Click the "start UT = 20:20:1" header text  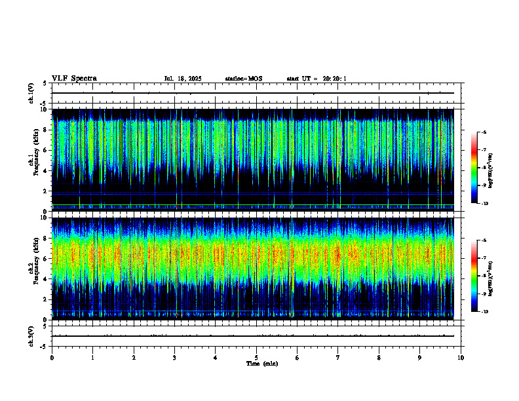click(x=317, y=79)
